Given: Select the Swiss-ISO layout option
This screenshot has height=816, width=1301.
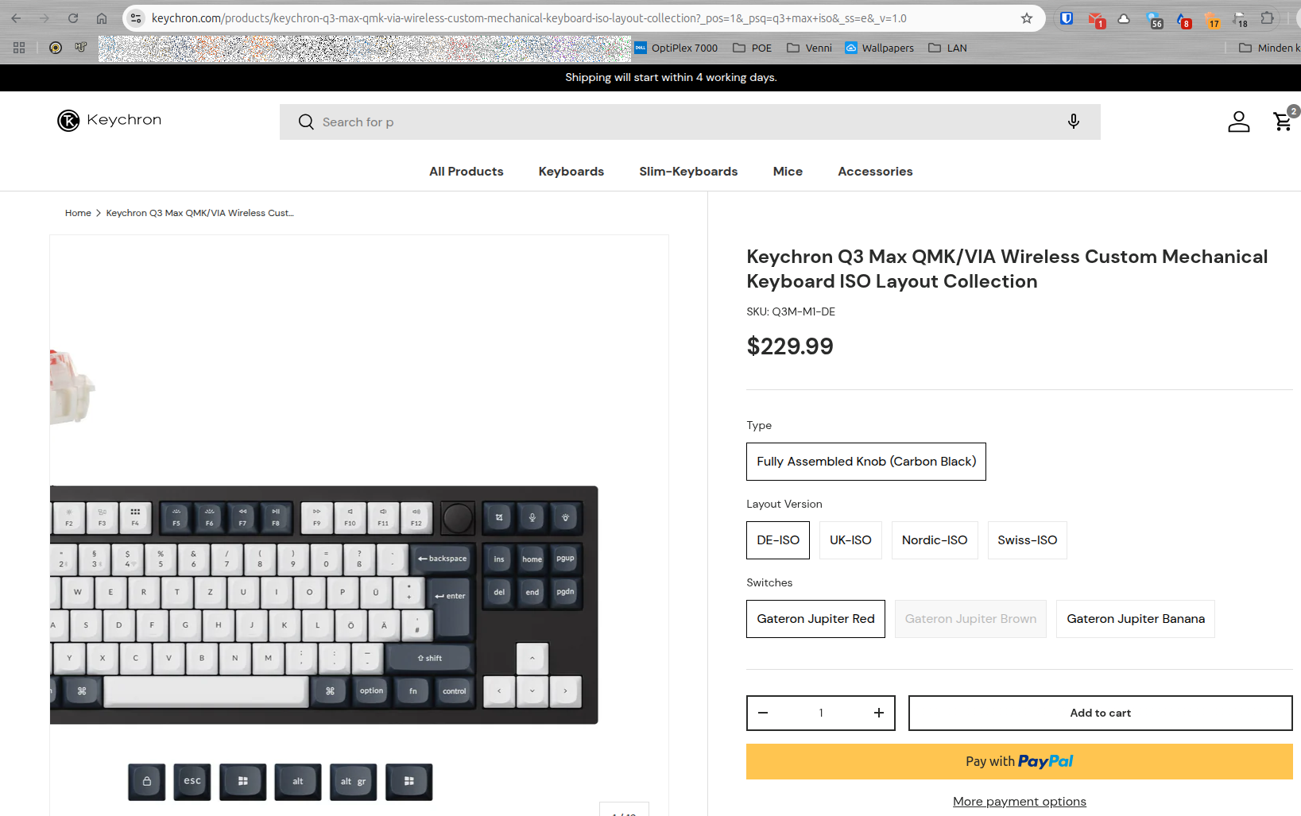Looking at the screenshot, I should 1028,540.
